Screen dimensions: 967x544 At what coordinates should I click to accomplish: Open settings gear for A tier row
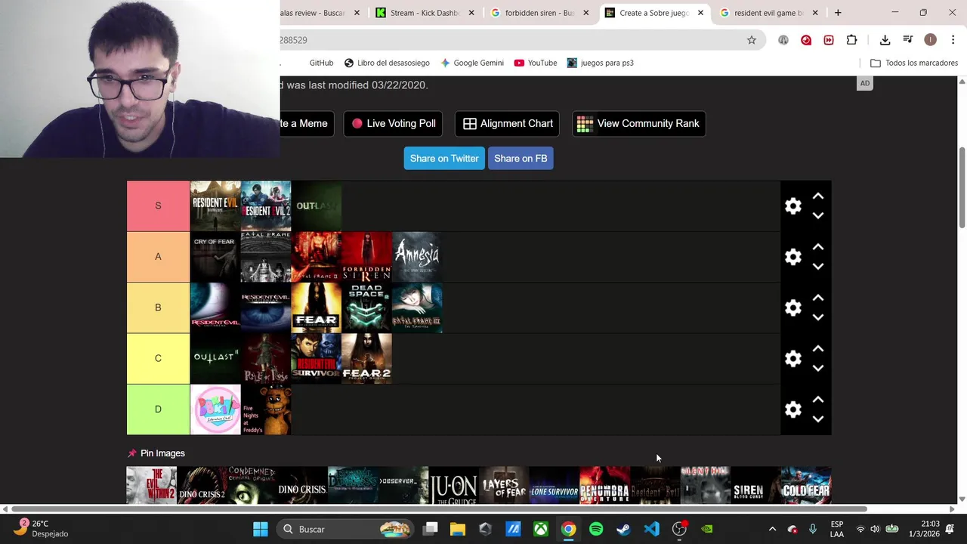point(792,257)
